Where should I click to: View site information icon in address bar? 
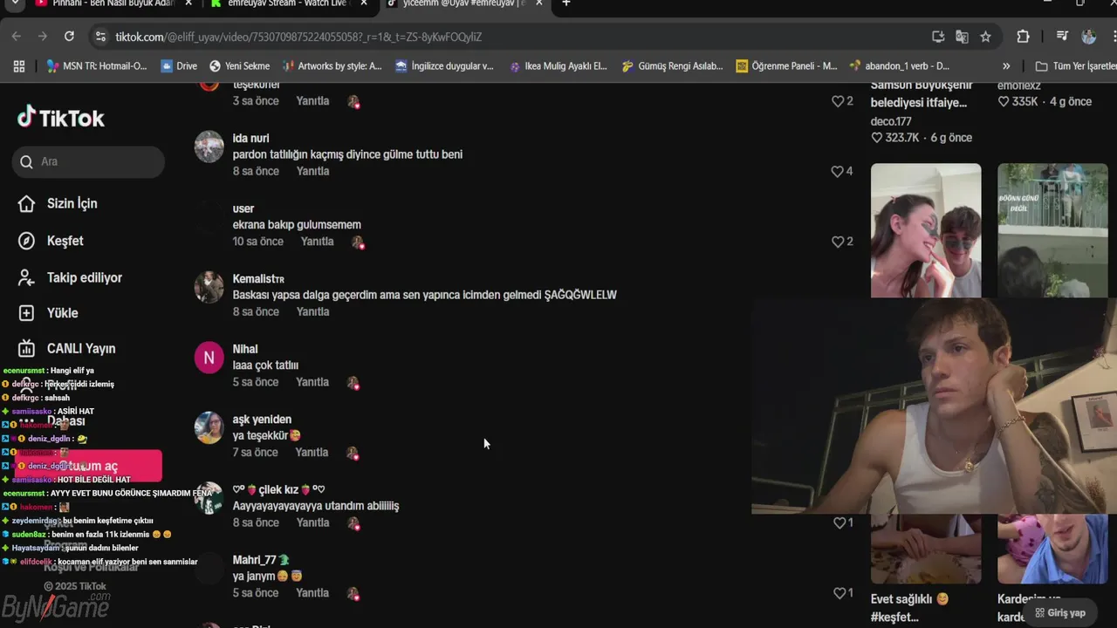pos(100,37)
